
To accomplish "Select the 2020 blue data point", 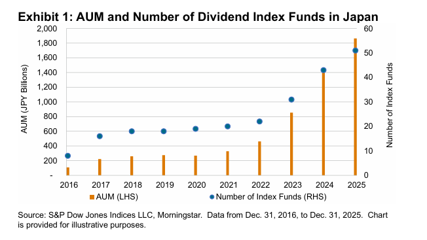I will 196,129.
